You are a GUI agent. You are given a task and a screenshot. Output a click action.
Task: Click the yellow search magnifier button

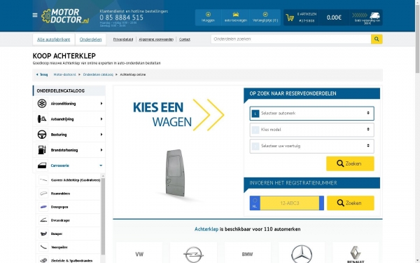pos(377,39)
